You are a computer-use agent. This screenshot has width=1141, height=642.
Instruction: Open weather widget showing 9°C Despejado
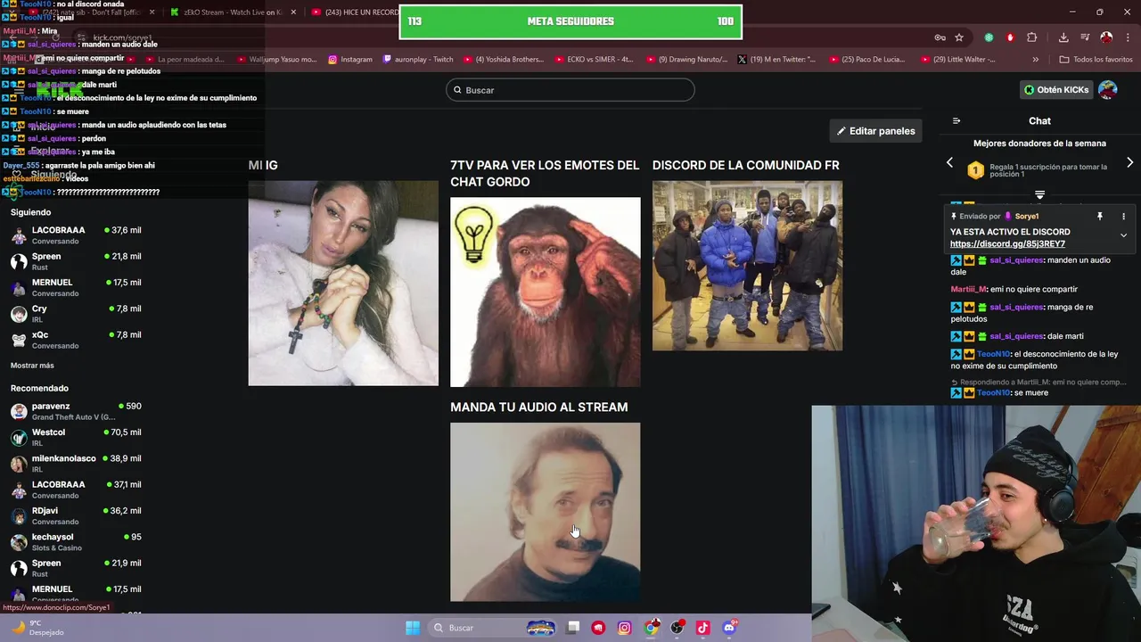(x=37, y=628)
